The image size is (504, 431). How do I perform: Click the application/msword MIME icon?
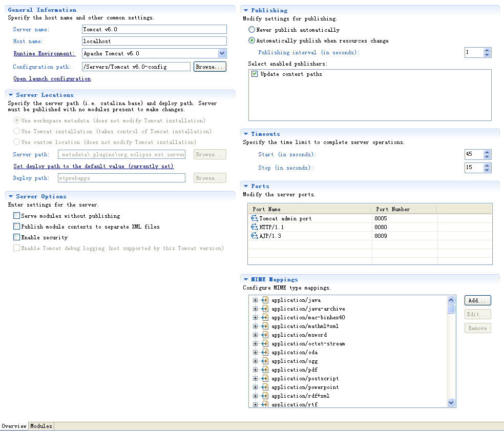click(265, 335)
